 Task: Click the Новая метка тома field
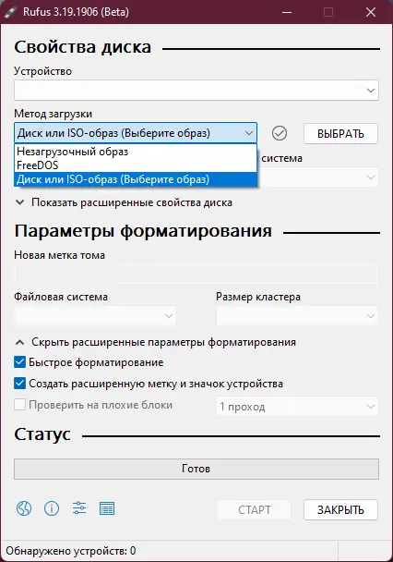pos(196,275)
